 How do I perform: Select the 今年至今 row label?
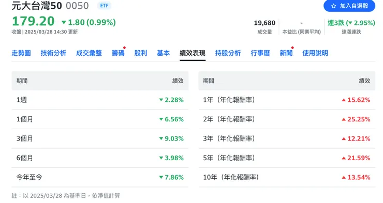[x=30, y=177]
